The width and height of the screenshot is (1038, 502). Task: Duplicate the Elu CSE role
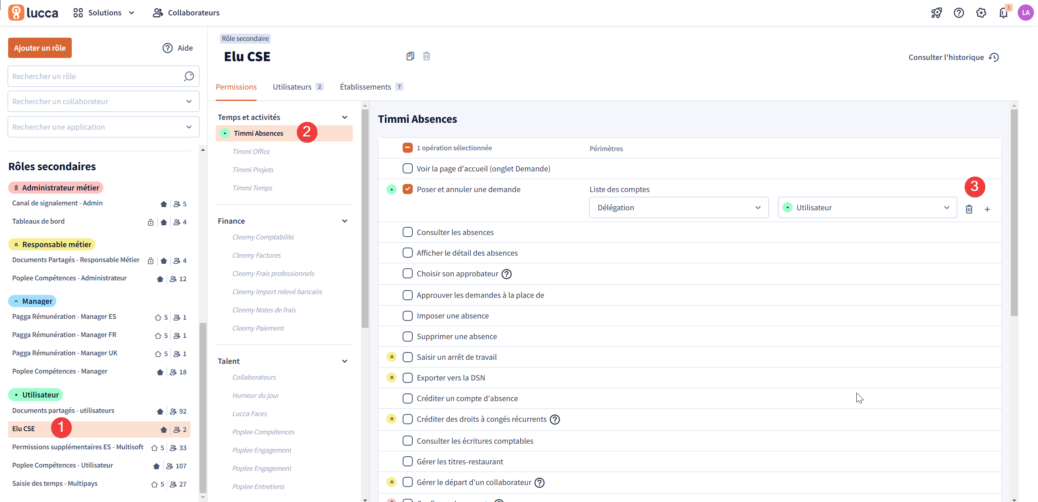(410, 56)
